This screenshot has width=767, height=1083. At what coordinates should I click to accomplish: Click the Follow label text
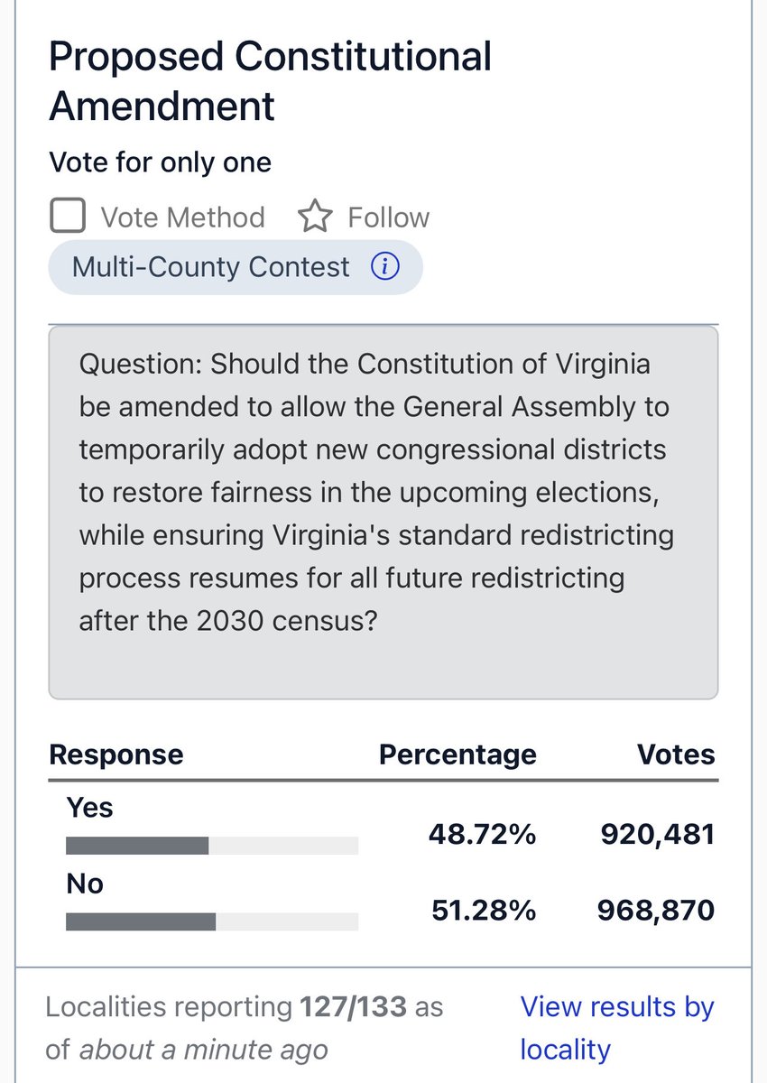(389, 218)
